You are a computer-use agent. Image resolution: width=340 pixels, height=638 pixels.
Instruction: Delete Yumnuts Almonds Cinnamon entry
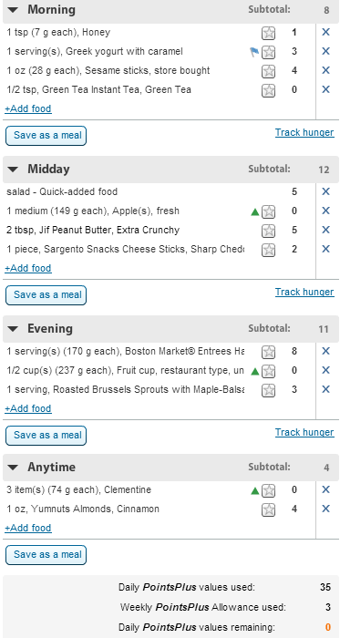click(325, 509)
